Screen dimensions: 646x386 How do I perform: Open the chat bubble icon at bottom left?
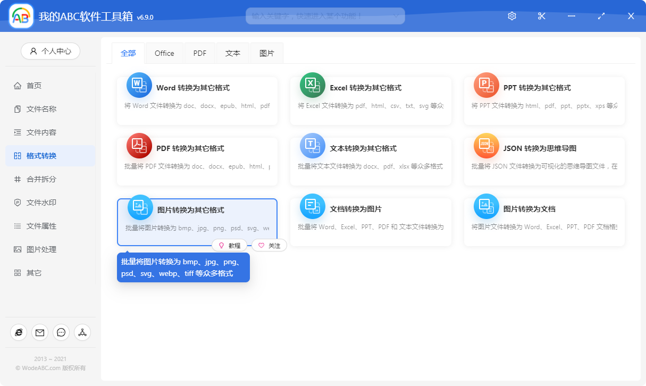(x=61, y=332)
